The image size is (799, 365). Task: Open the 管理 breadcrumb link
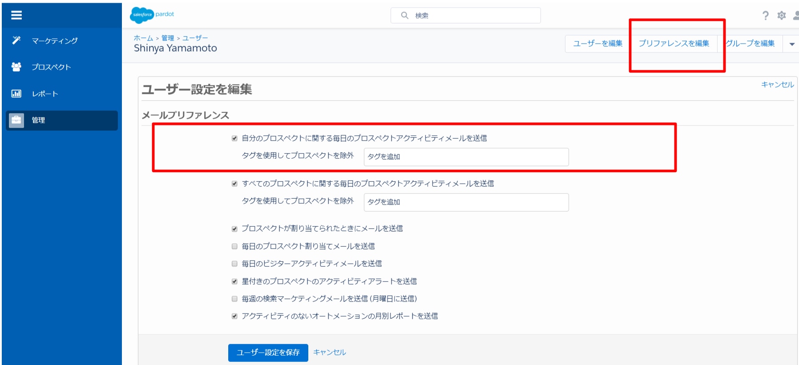pos(168,38)
